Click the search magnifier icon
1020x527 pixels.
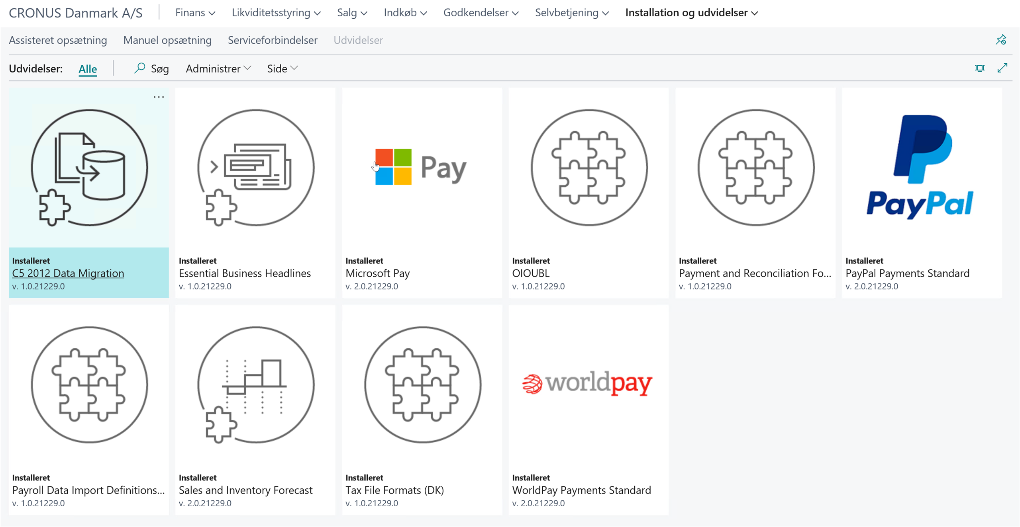click(139, 68)
